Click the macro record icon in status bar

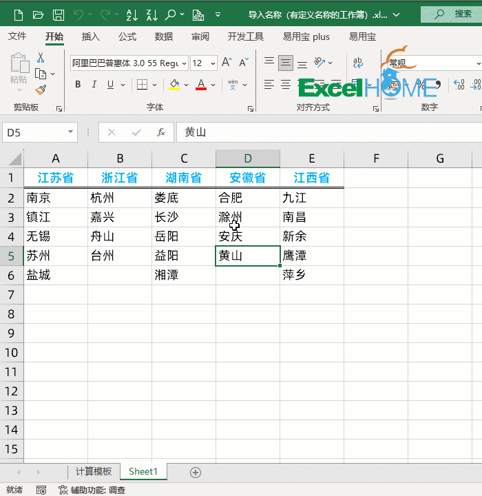(x=41, y=490)
